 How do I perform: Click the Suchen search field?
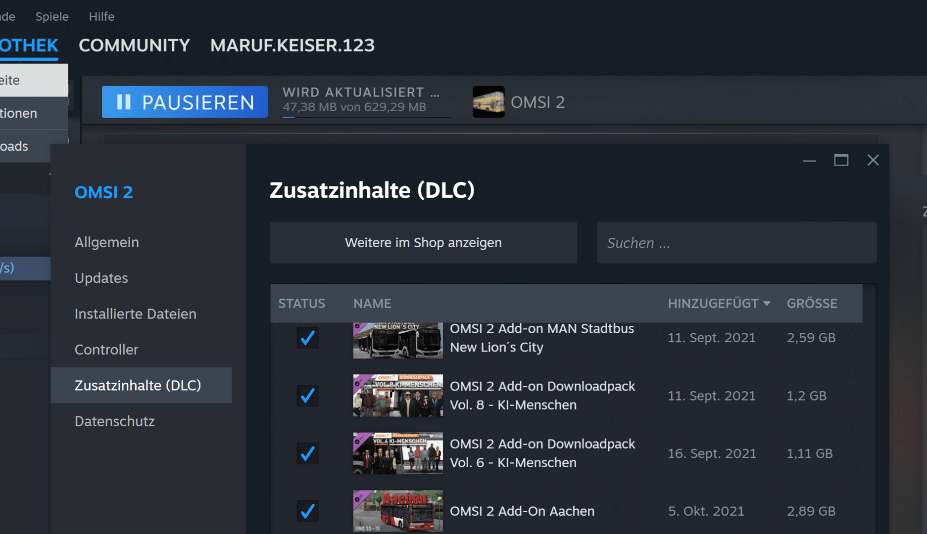(736, 242)
